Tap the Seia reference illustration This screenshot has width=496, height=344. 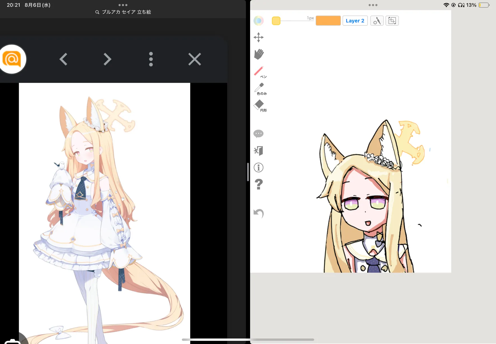104,213
